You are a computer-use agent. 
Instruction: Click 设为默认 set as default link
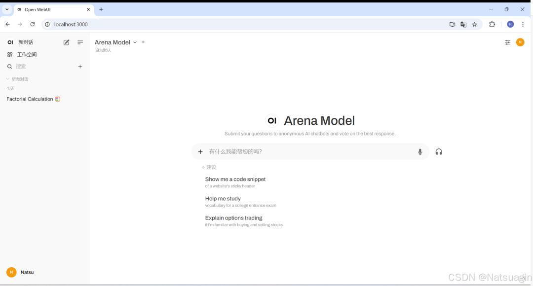103,50
